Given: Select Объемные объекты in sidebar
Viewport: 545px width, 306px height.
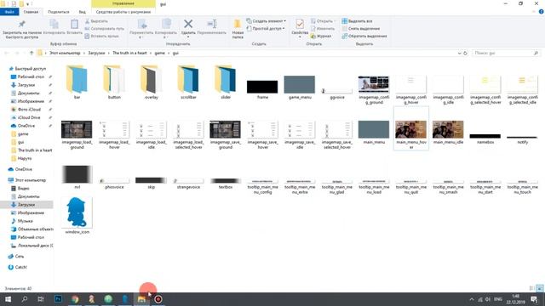Looking at the screenshot, I should pos(35,229).
